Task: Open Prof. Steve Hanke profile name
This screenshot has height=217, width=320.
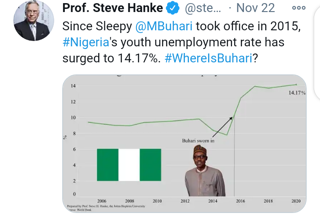Action: (x=112, y=8)
